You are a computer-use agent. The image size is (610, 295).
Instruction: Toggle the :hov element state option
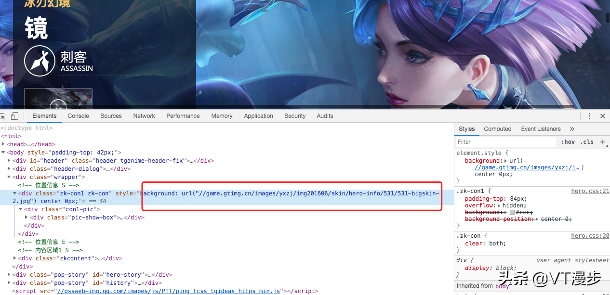tap(568, 142)
